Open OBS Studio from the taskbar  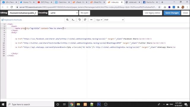(x=106, y=104)
